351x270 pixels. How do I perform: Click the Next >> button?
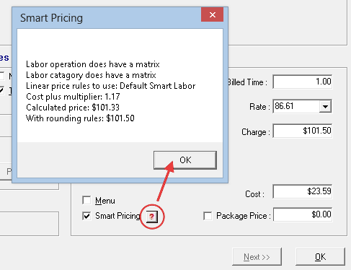[x=257, y=257]
